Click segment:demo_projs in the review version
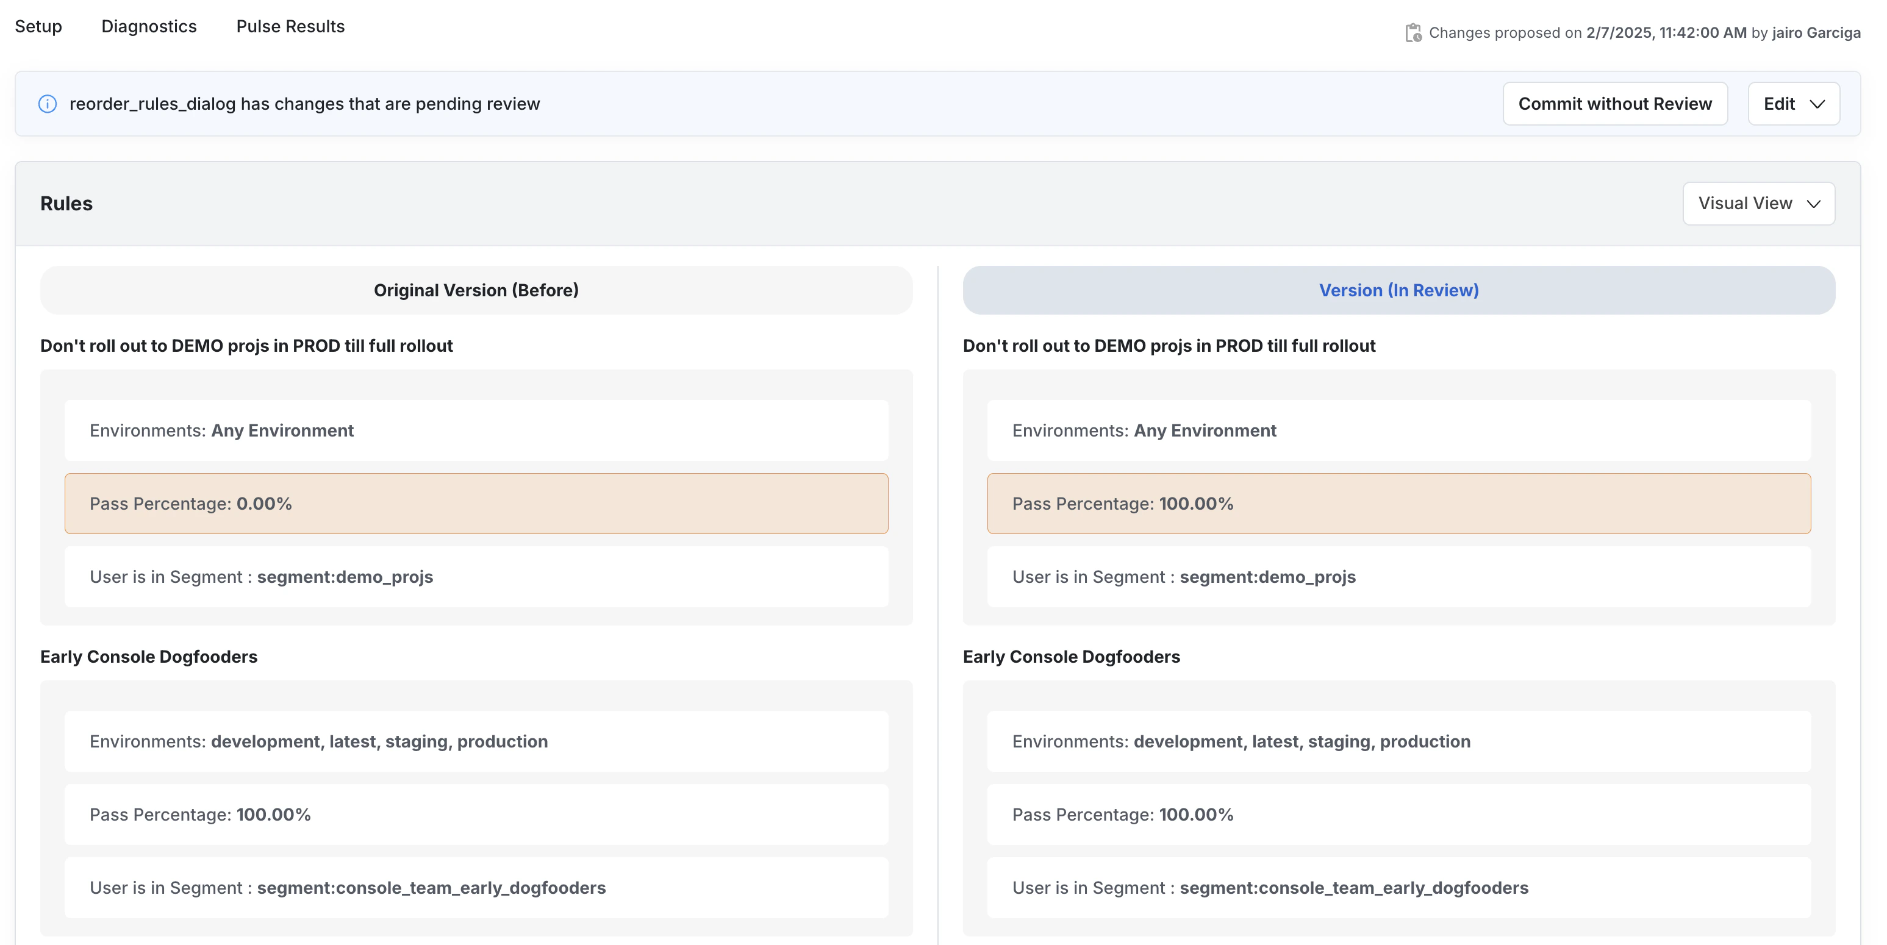Screen dimensions: 1887x945 coord(1267,577)
